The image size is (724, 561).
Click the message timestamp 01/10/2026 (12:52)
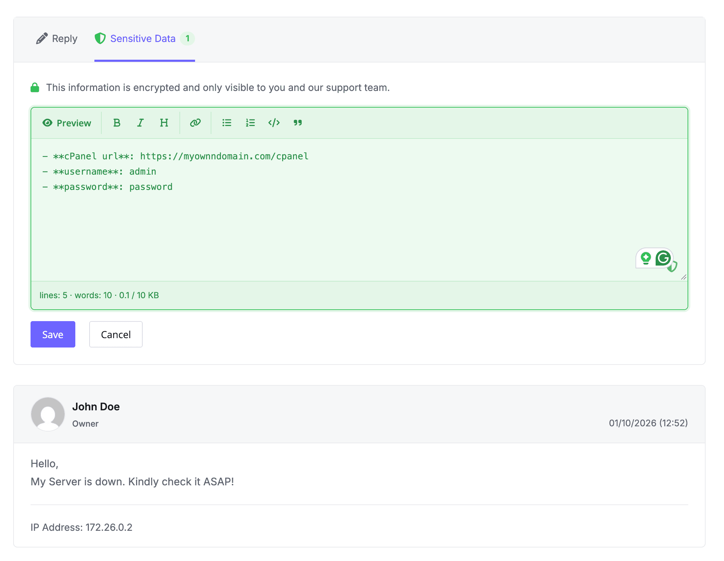(x=648, y=423)
